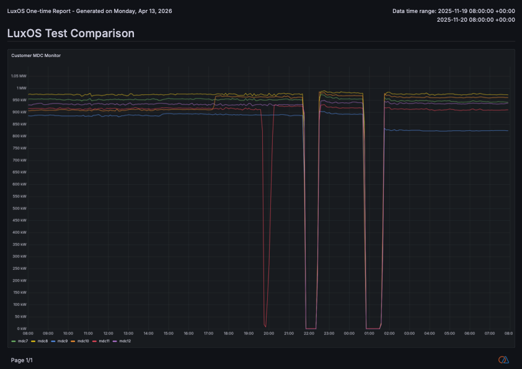Click the mdc12 legend color marker
This screenshot has height=369, width=522.
pyautogui.click(x=115, y=341)
